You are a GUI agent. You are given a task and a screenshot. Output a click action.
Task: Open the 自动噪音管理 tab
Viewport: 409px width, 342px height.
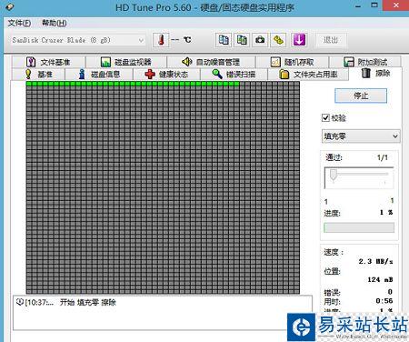(x=211, y=62)
